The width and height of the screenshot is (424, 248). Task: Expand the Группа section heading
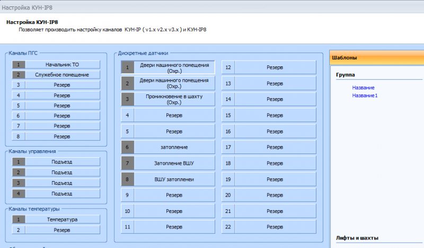346,75
